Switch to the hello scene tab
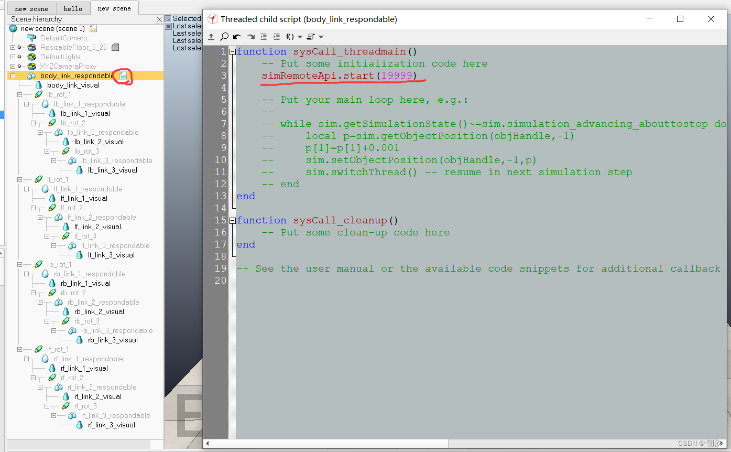The image size is (731, 452). [x=73, y=8]
